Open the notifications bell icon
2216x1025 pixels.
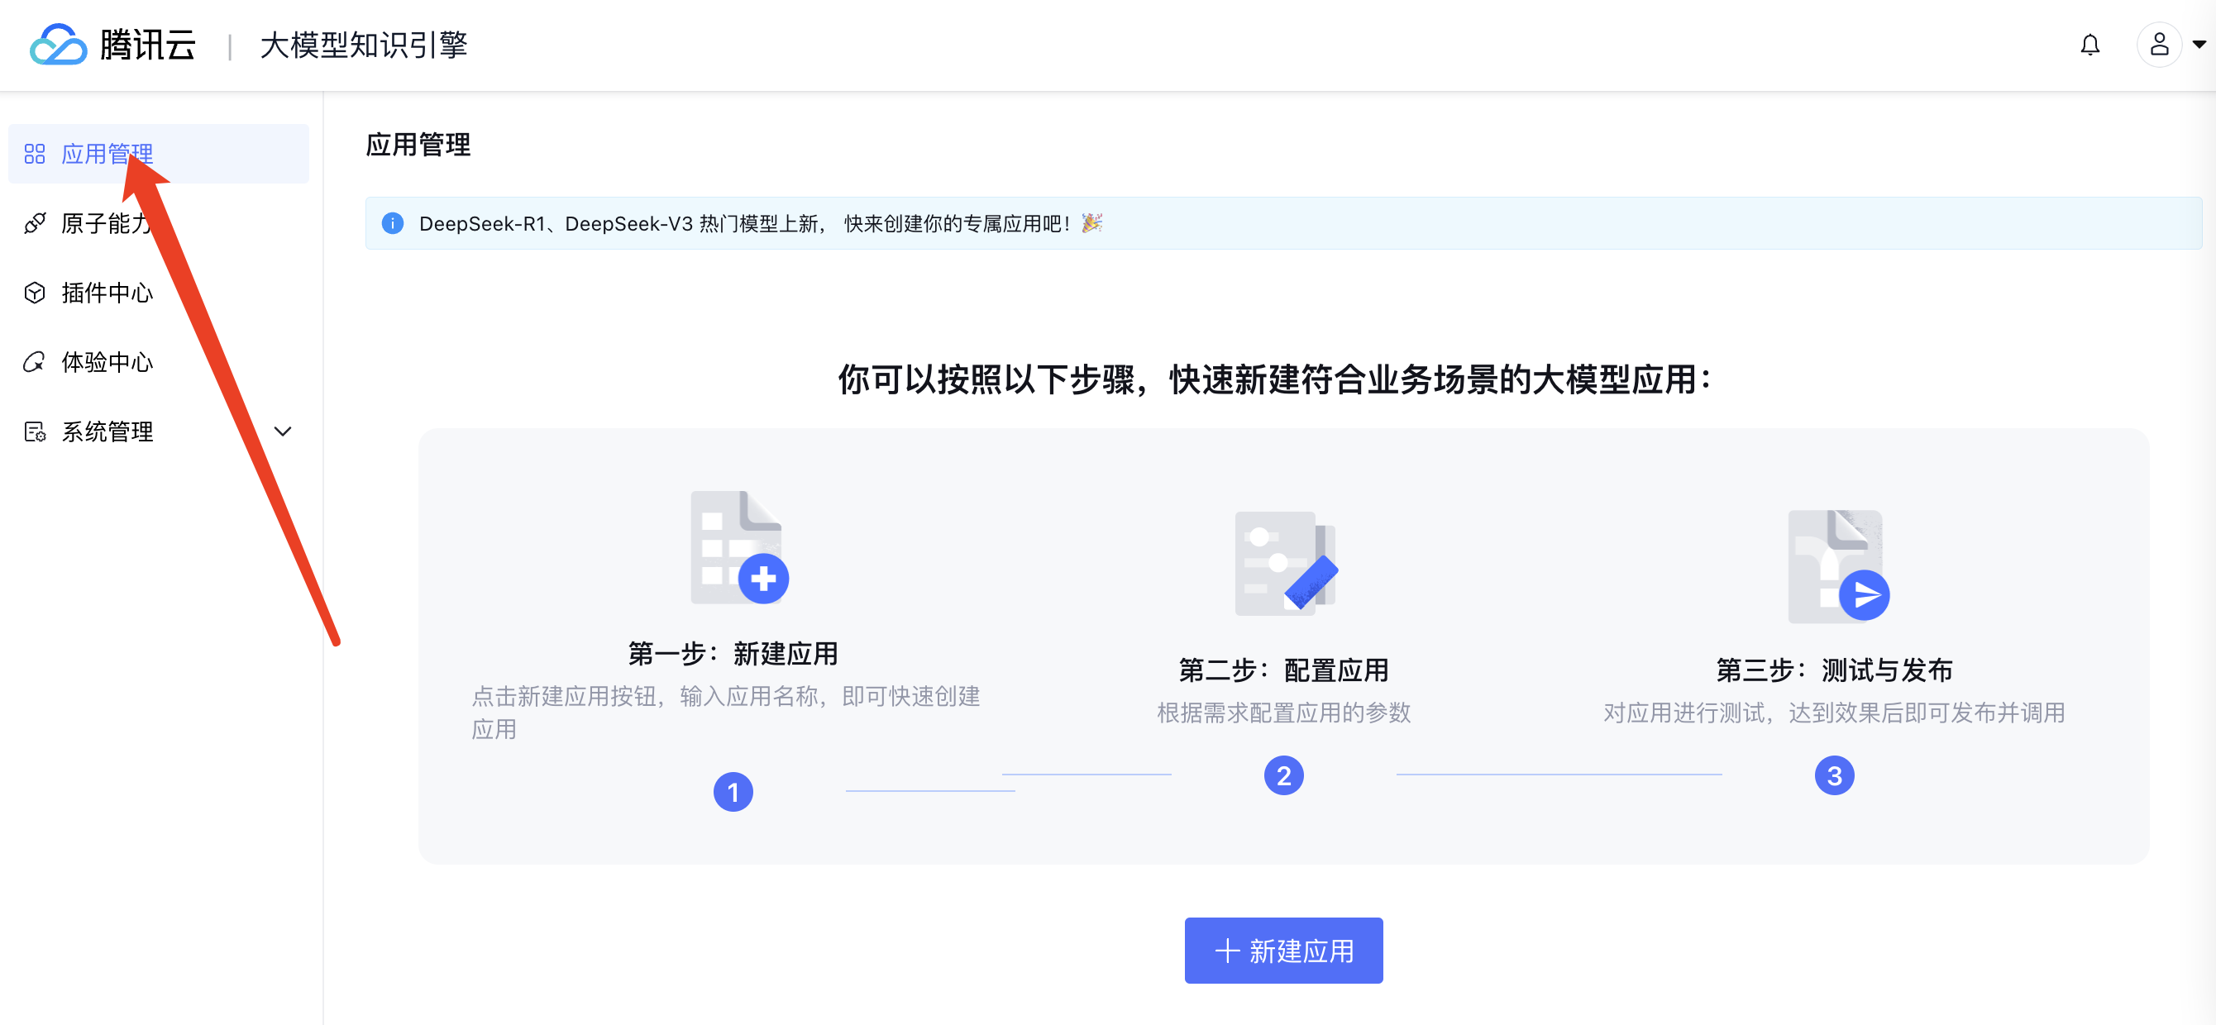(x=2089, y=45)
